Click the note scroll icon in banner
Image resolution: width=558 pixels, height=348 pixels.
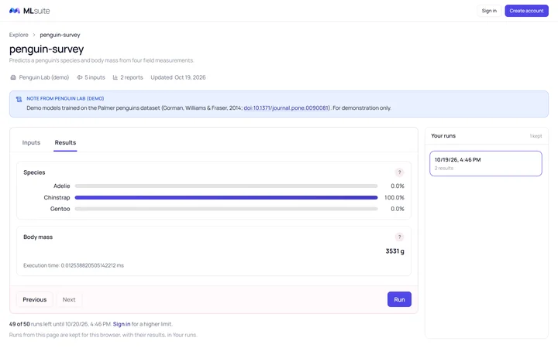click(x=19, y=100)
